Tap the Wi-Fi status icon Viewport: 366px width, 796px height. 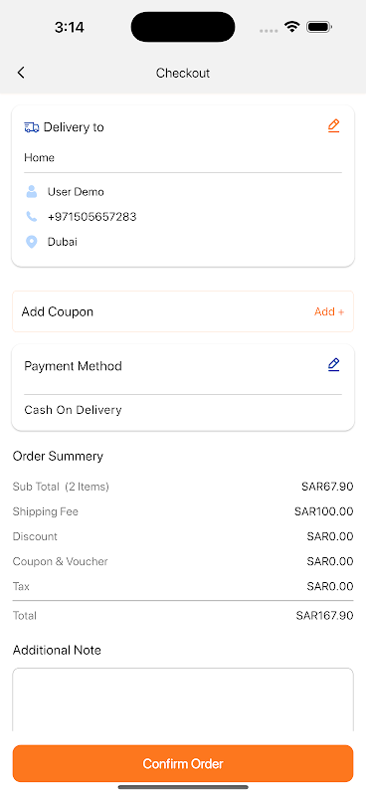(x=291, y=27)
